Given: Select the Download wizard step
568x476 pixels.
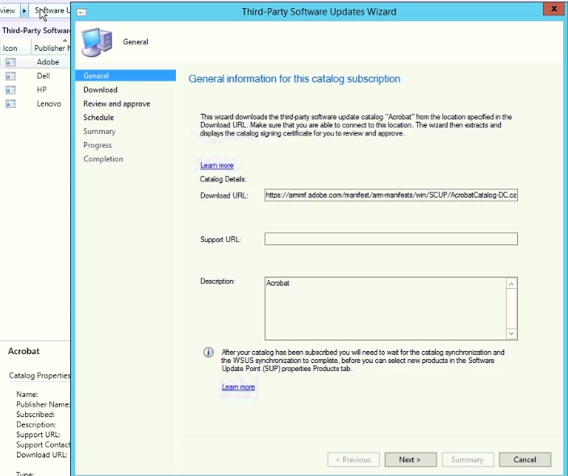Looking at the screenshot, I should [100, 90].
